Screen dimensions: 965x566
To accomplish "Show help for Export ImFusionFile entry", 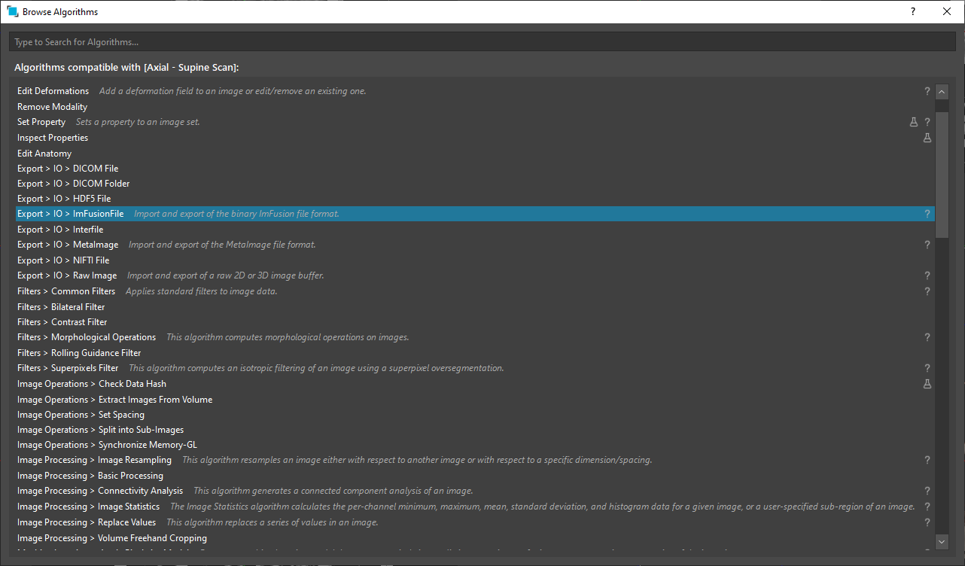I will 927,214.
